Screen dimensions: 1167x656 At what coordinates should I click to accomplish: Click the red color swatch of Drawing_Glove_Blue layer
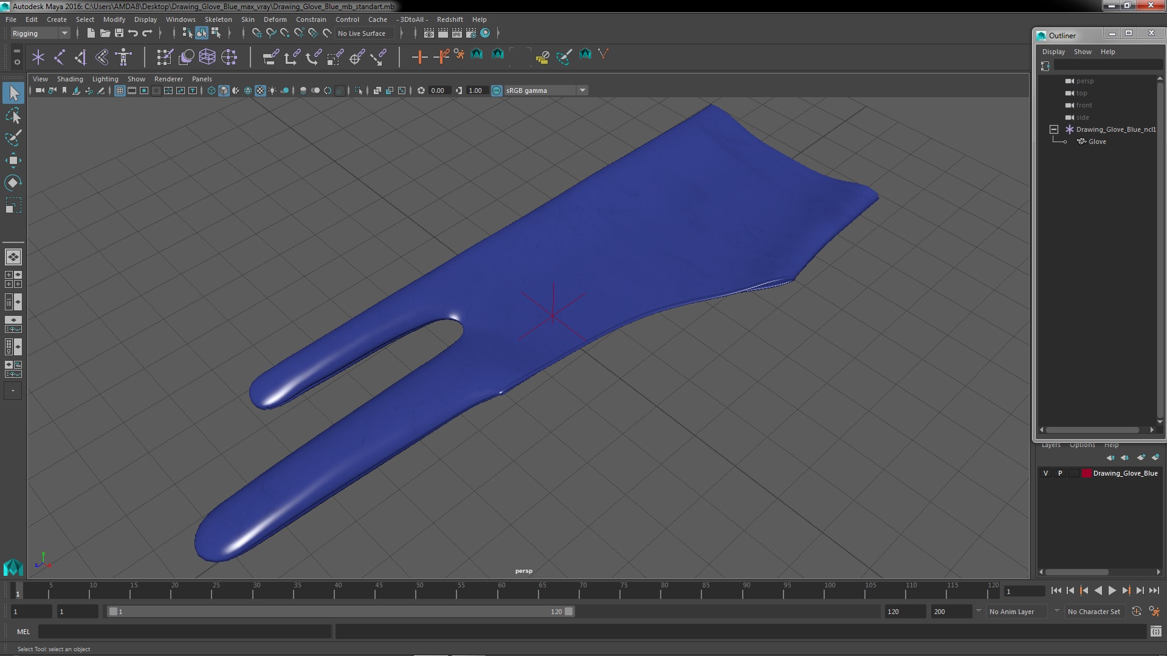click(x=1086, y=473)
